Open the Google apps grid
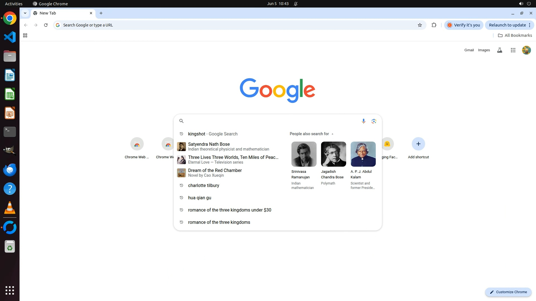 pos(513,50)
